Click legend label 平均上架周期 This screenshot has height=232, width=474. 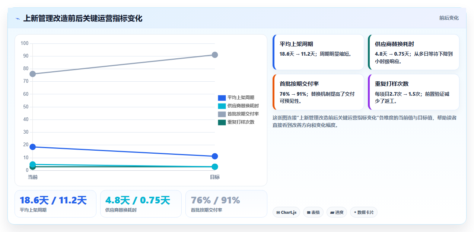coord(241,98)
